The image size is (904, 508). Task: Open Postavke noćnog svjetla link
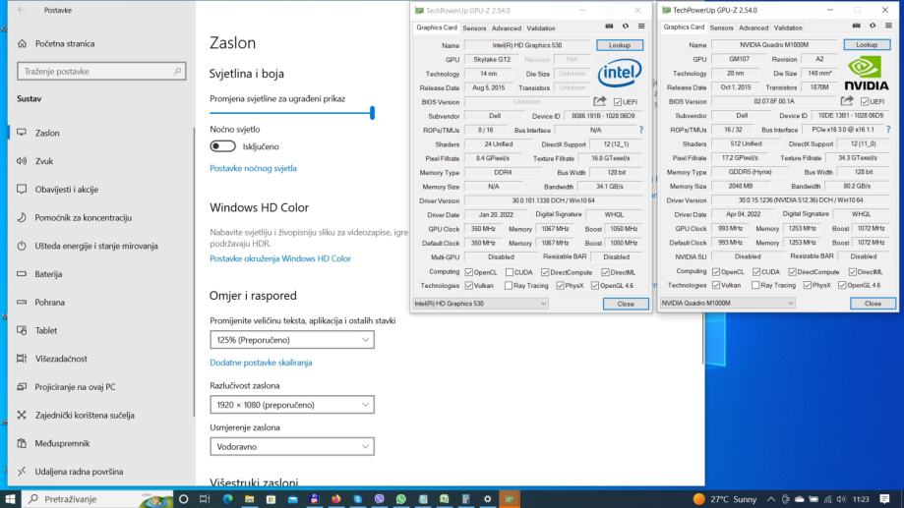pos(253,168)
